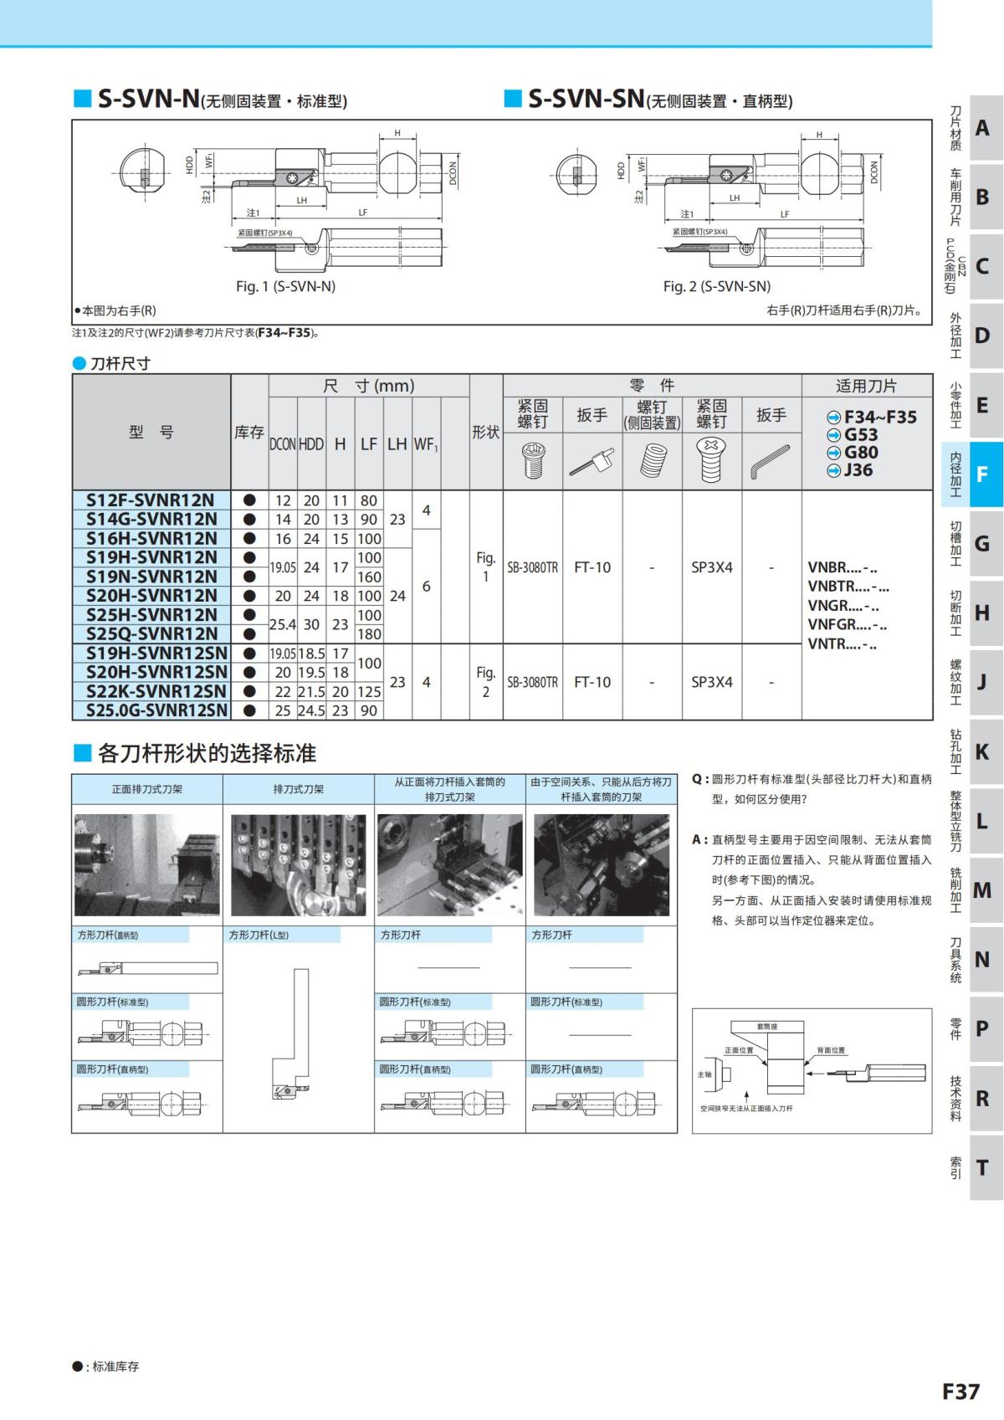Click the set screw icon under 螺钉(侧固装置)

[652, 461]
